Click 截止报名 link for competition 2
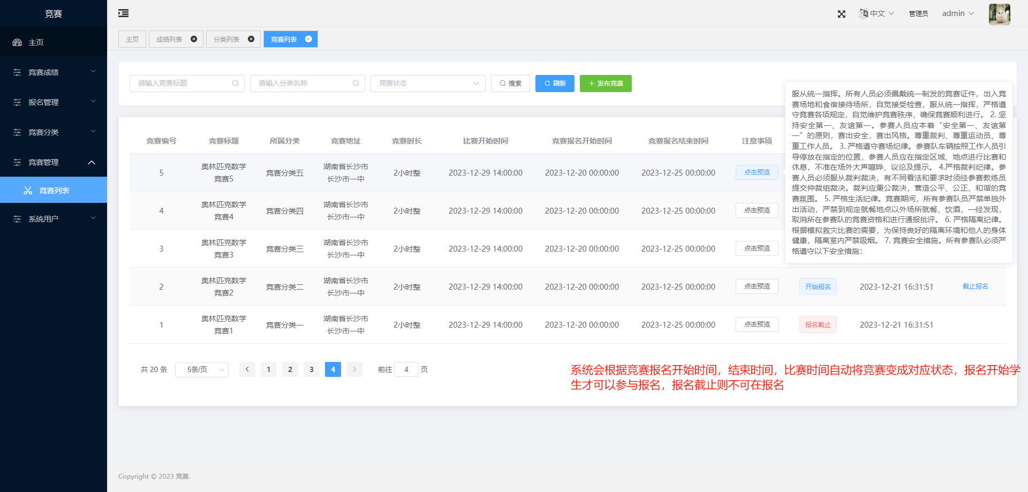Viewport: 1028px width, 492px height. click(x=975, y=286)
